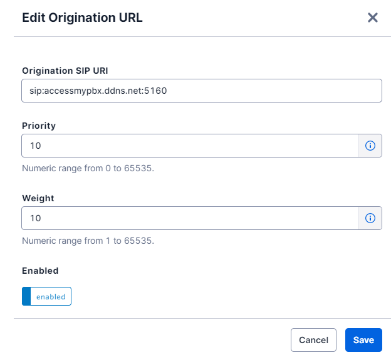
Task: Click the Enabled section label
Action: point(40,271)
